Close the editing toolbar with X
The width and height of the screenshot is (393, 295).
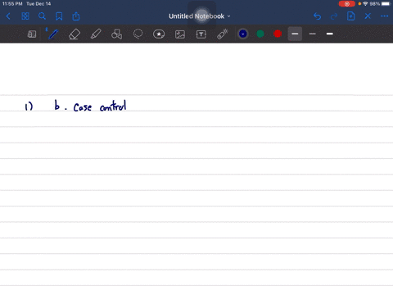(368, 16)
